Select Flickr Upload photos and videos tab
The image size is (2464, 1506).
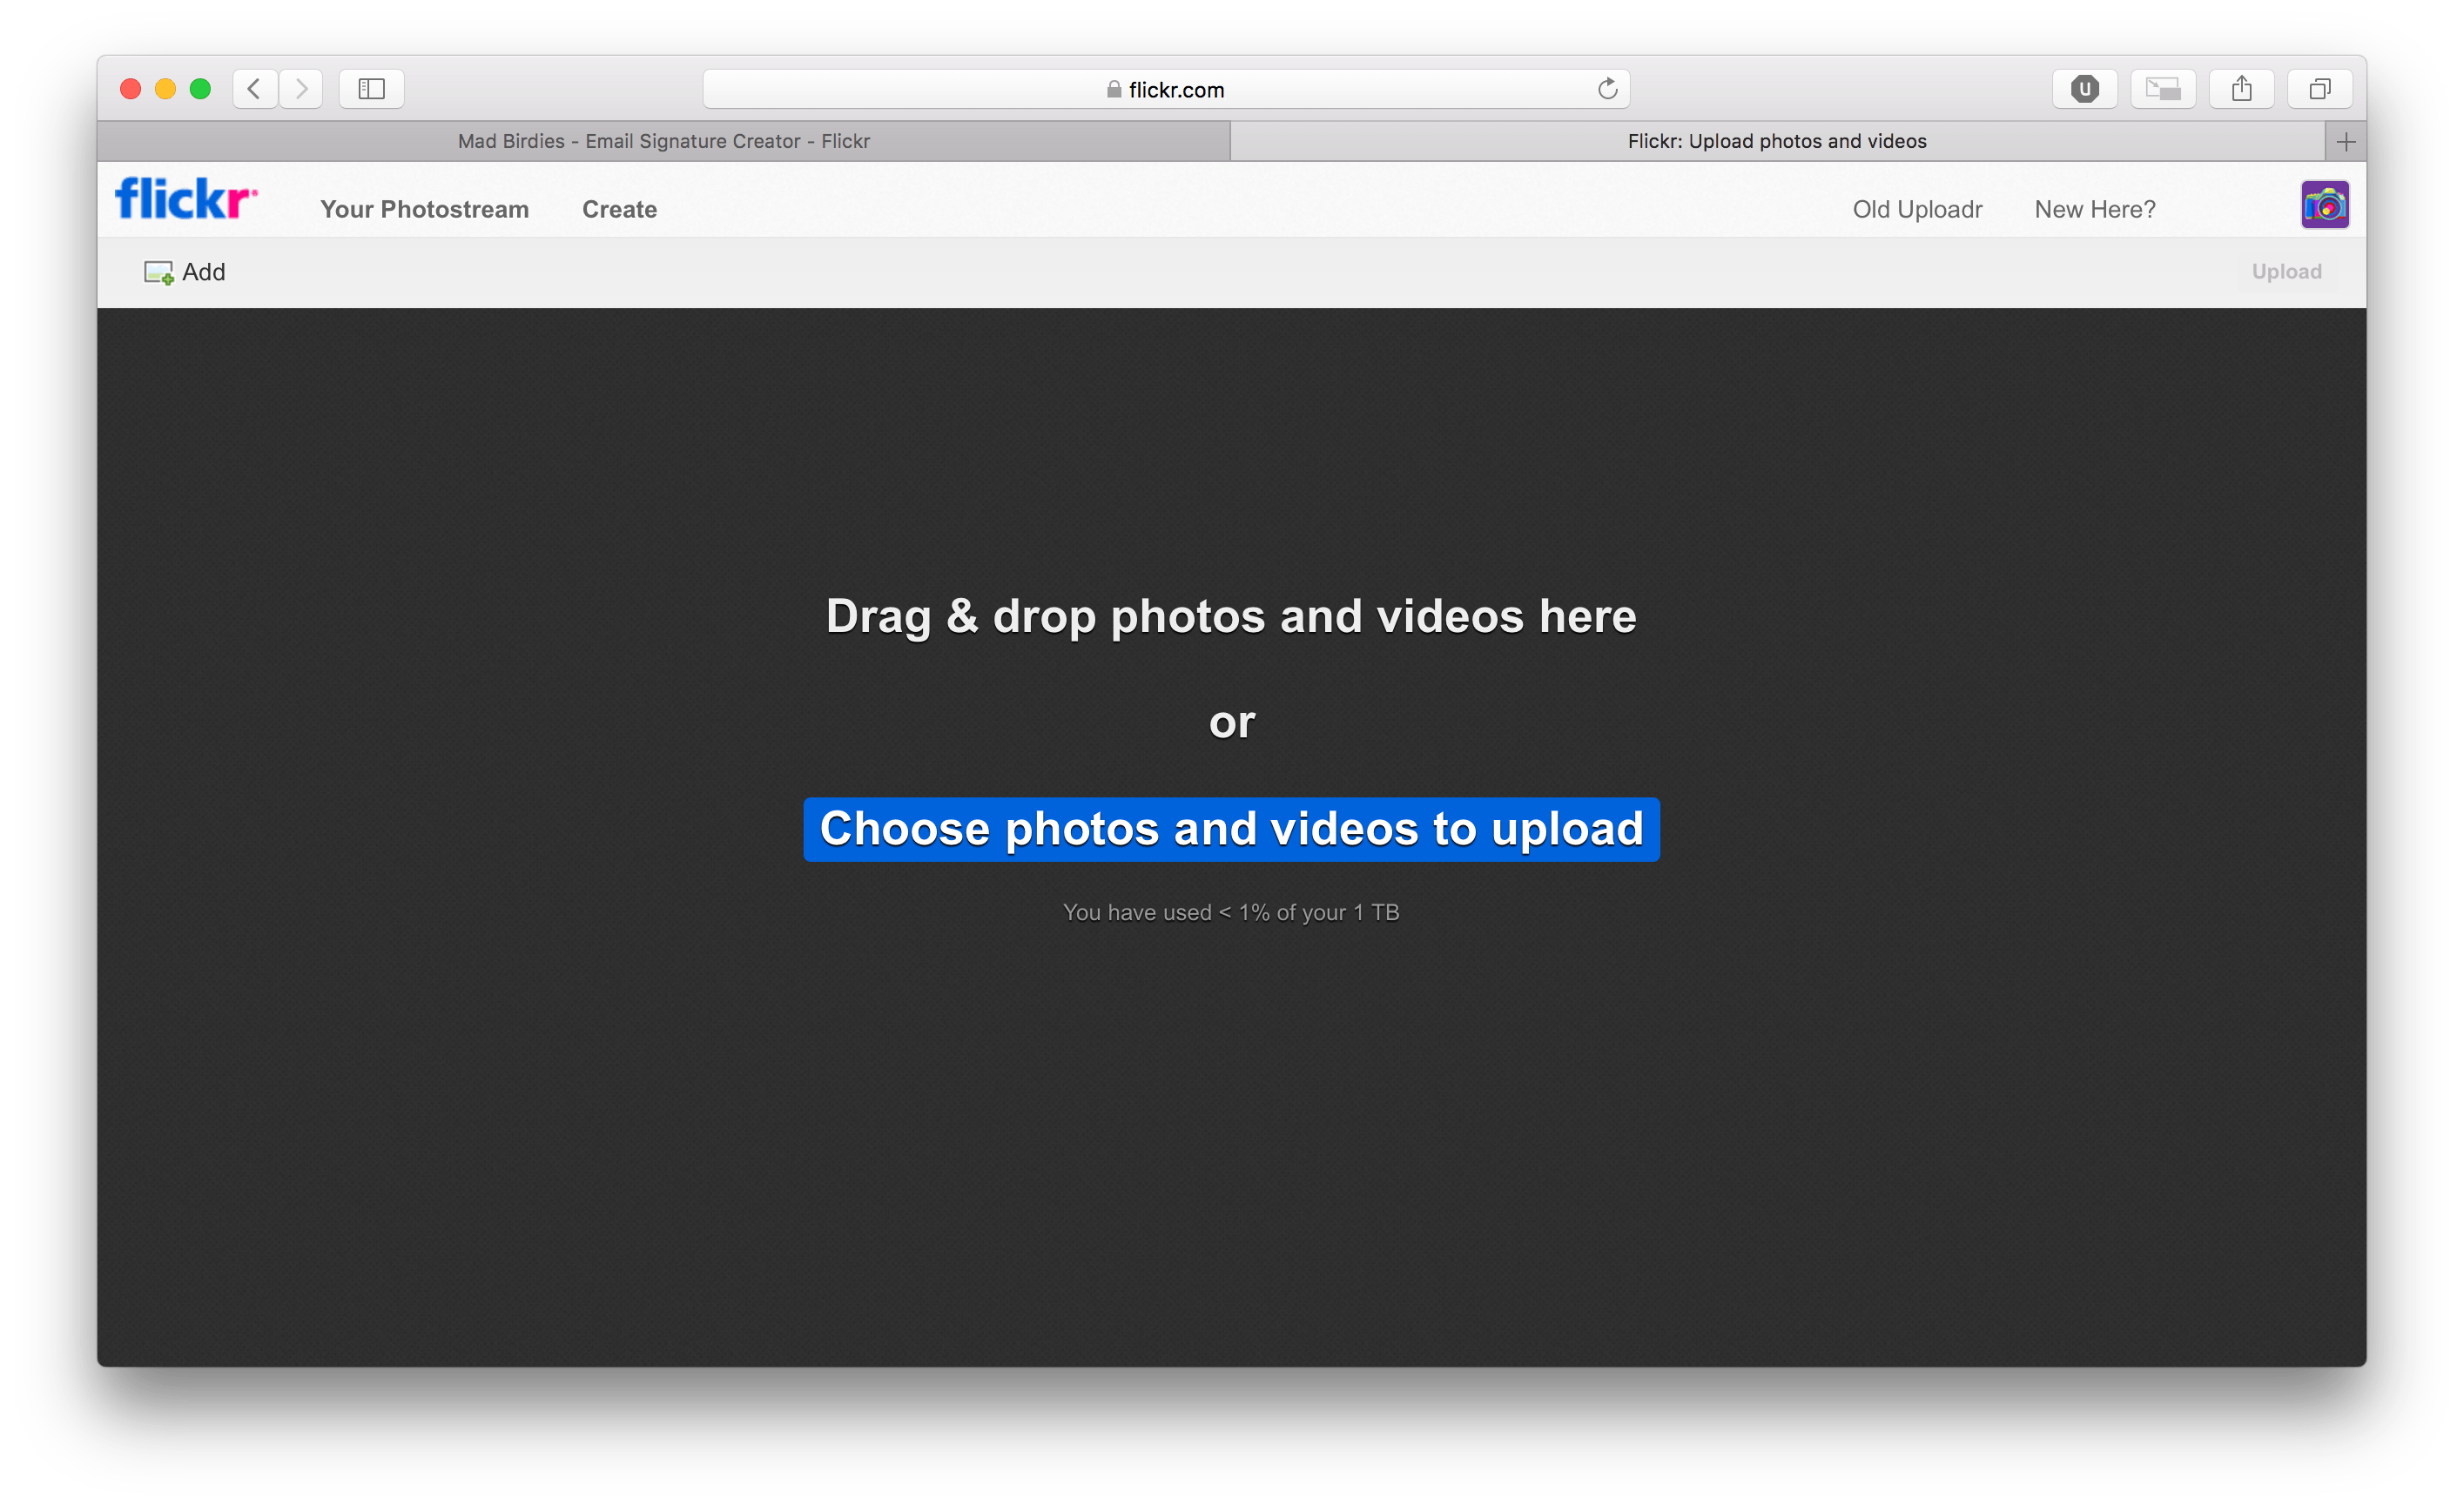[x=1776, y=141]
